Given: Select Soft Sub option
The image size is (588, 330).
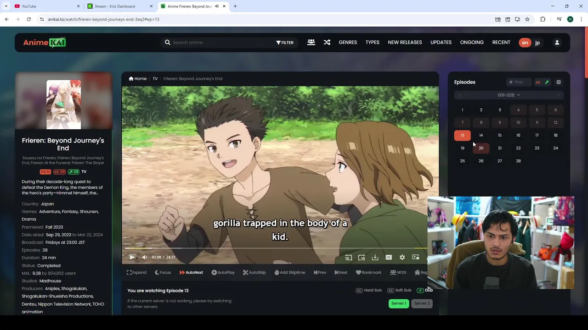Looking at the screenshot, I should (399, 290).
